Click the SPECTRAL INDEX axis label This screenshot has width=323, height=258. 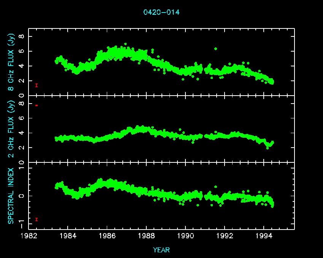click(x=12, y=195)
